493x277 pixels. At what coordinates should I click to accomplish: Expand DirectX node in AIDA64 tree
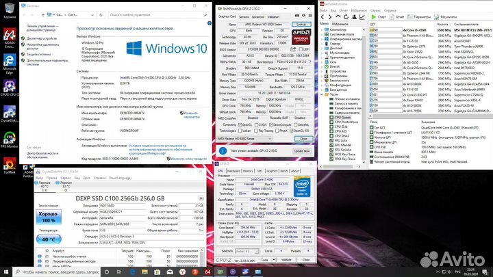pyautogui.click(x=322, y=66)
